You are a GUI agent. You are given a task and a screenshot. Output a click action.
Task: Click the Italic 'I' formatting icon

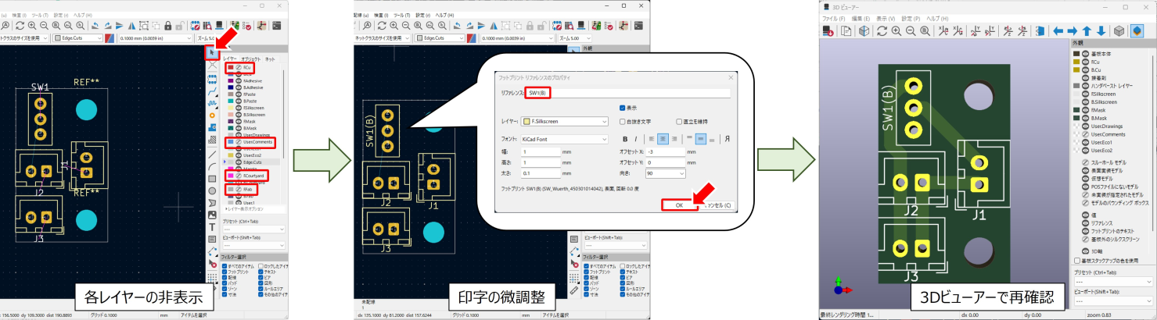coord(636,139)
